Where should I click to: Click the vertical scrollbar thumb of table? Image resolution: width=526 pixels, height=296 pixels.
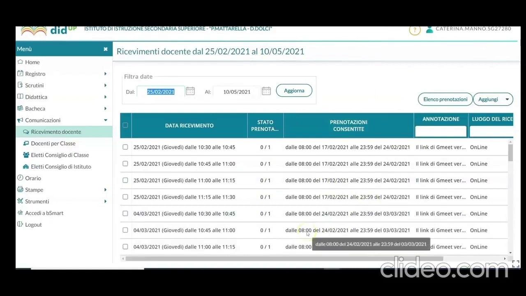click(511, 153)
